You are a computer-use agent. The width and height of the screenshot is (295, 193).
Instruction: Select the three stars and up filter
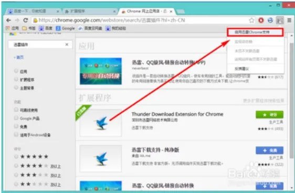[16, 175]
